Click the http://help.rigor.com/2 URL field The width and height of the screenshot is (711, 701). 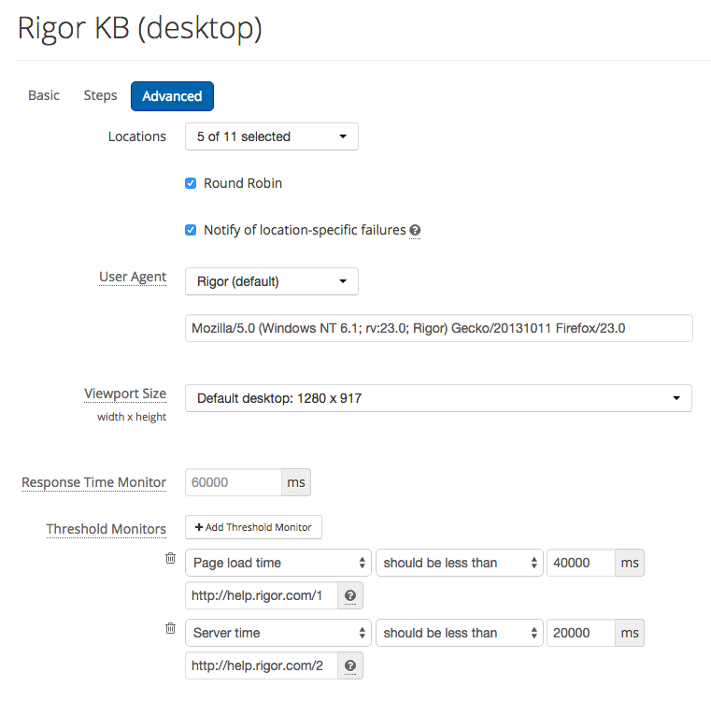pyautogui.click(x=262, y=665)
